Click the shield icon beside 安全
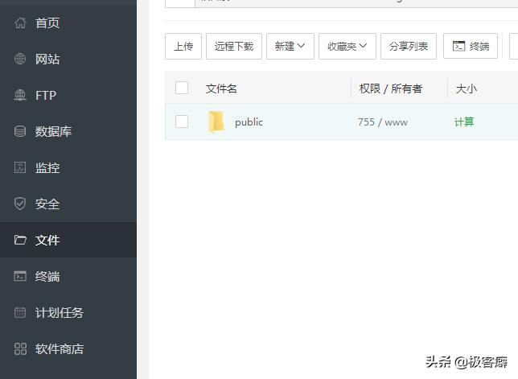This screenshot has height=379, width=518. point(20,204)
